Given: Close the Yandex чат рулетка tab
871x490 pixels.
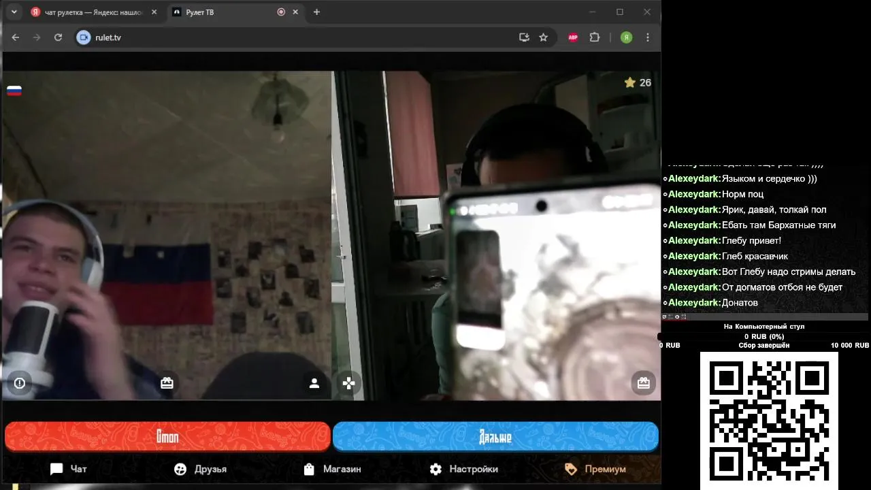Looking at the screenshot, I should 154,12.
